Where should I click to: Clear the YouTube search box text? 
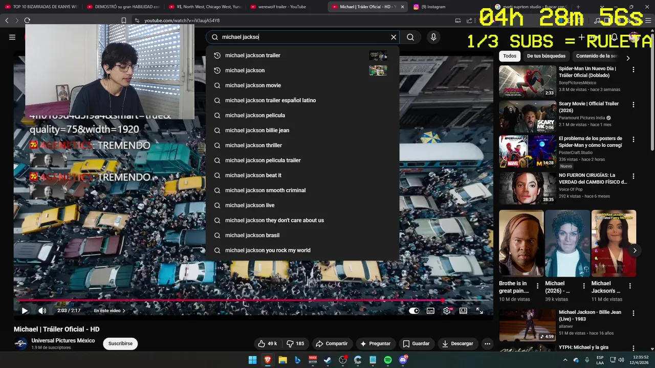[x=394, y=37]
